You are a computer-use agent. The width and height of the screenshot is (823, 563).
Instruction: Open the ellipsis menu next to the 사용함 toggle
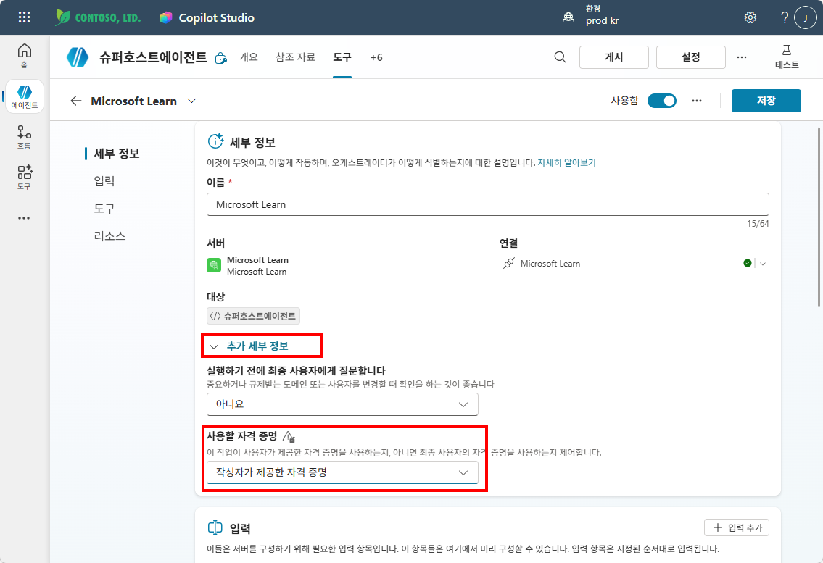(697, 101)
